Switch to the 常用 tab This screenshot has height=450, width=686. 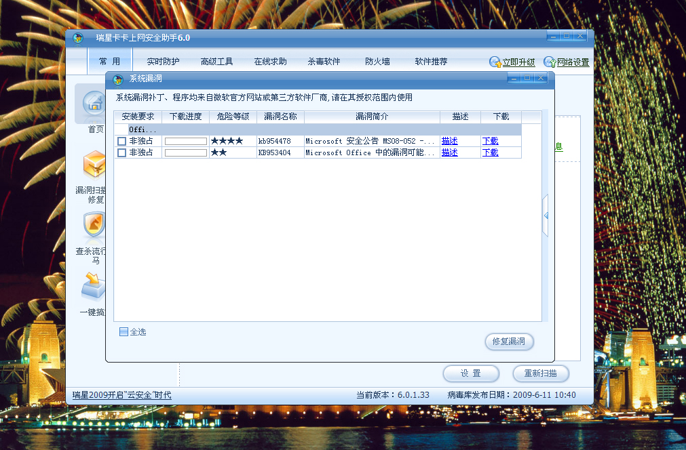[x=109, y=61]
